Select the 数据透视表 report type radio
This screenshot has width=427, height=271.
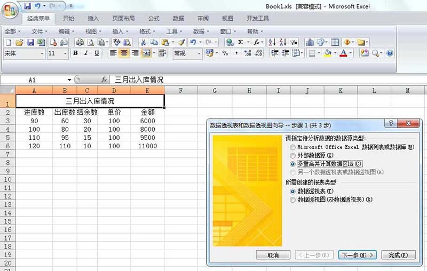(292, 192)
